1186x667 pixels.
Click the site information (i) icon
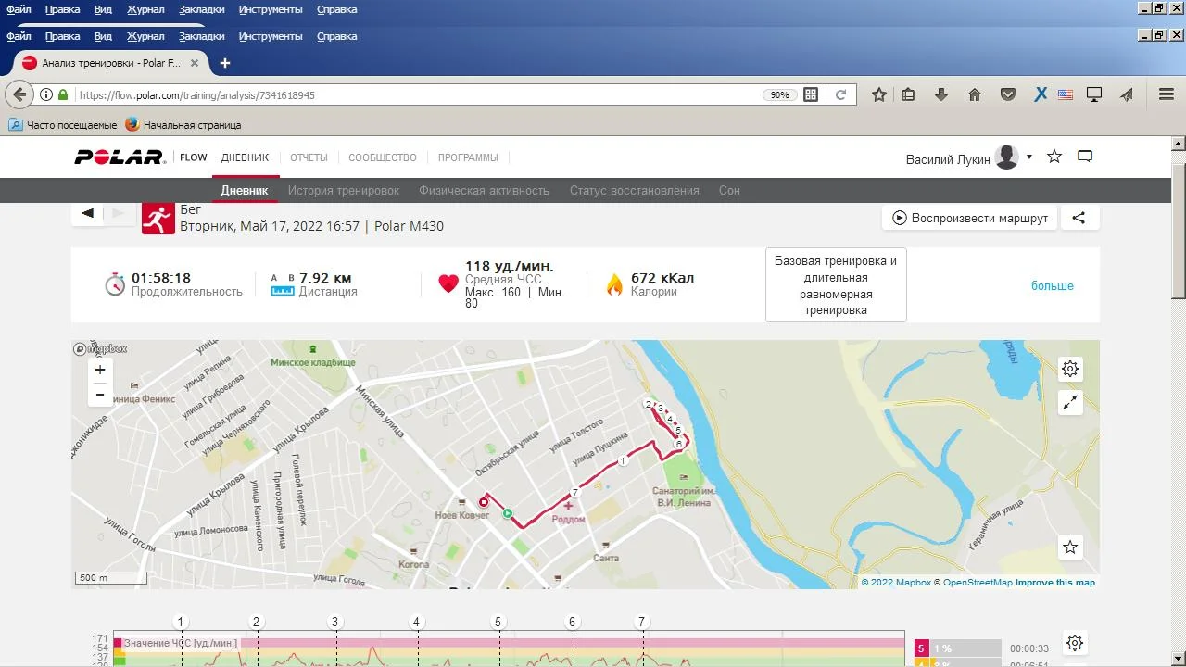[x=46, y=94]
